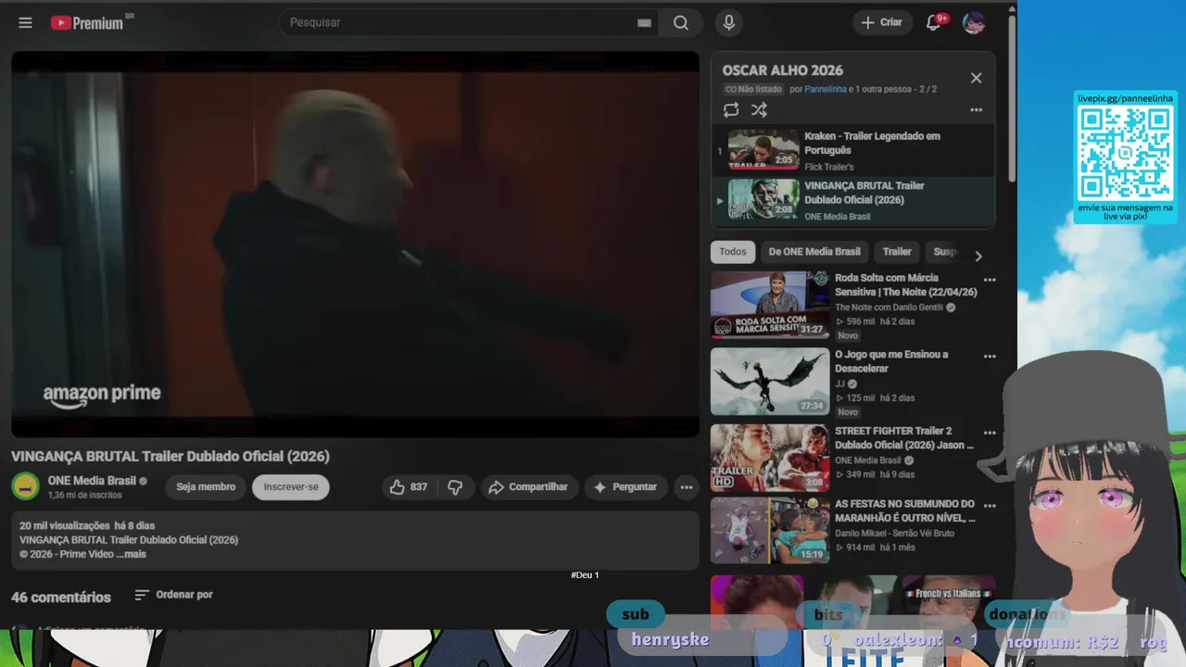The image size is (1186, 667).
Task: Open options for Roda Solta video
Action: pos(990,280)
